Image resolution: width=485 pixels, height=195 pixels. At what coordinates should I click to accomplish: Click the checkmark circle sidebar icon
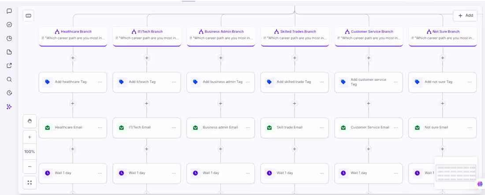tap(9, 25)
